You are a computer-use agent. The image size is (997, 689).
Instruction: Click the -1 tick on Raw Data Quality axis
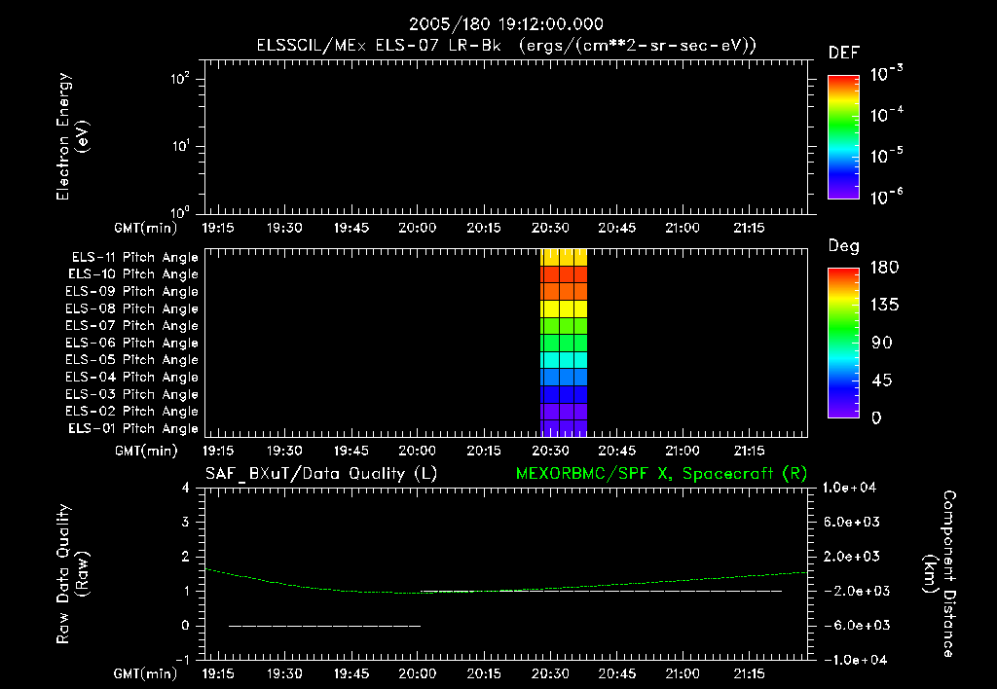[x=182, y=660]
